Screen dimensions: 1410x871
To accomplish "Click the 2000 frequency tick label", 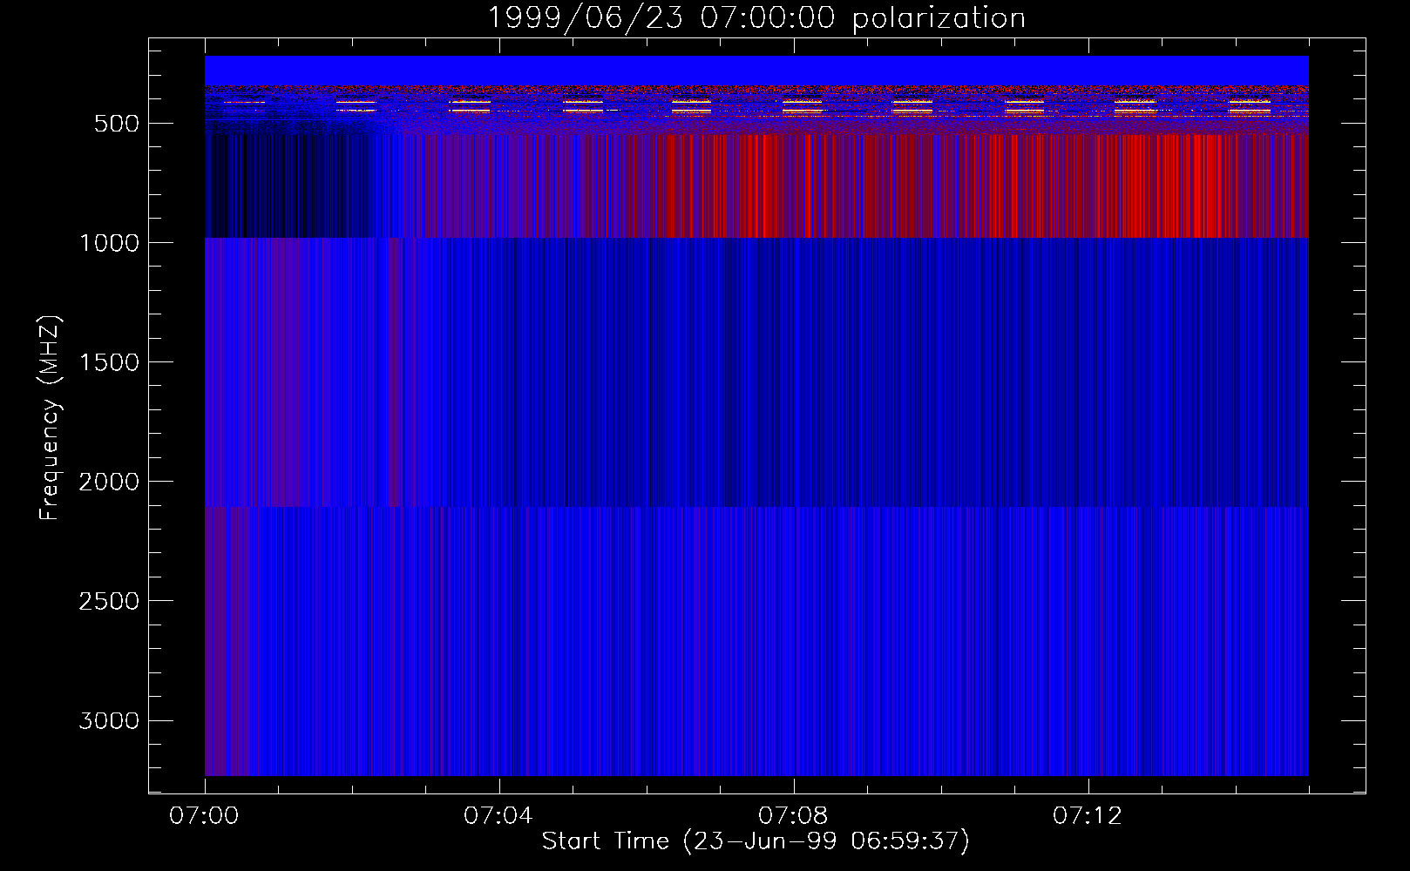I will tap(109, 482).
